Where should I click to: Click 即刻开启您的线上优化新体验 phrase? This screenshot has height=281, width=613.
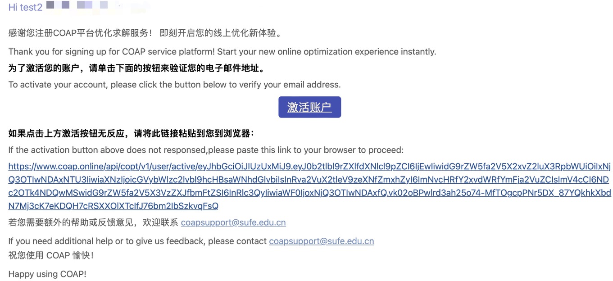coord(221,33)
